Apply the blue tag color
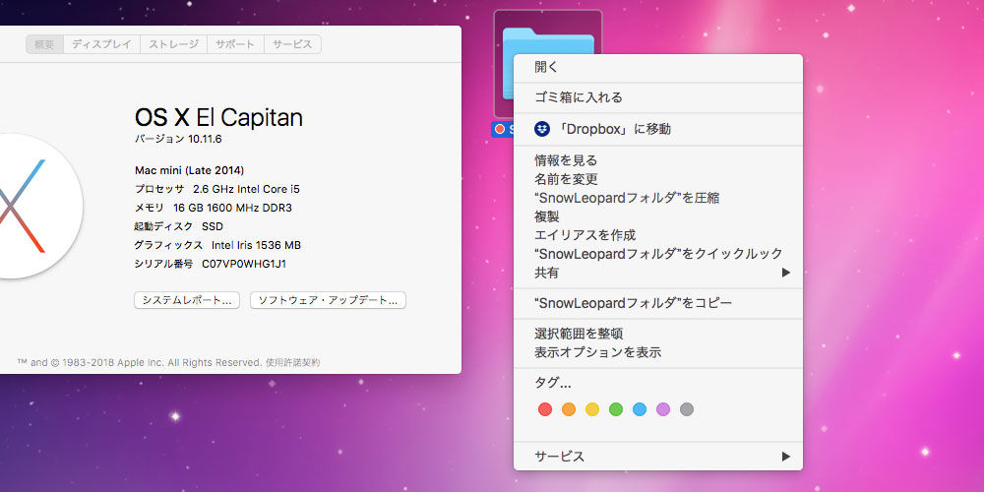 coord(640,409)
